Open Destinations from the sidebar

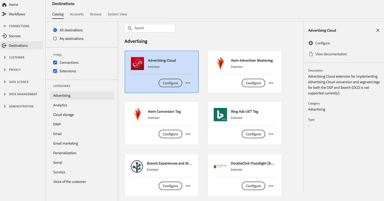click(x=22, y=45)
